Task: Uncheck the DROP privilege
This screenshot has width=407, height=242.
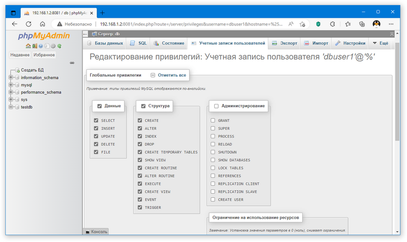Action: pyautogui.click(x=140, y=144)
